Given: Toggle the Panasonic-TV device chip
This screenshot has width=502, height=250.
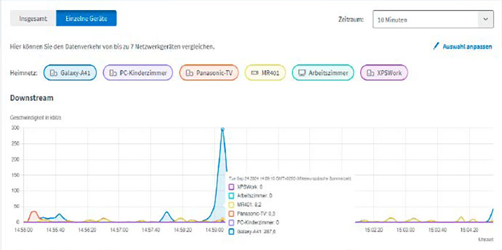Looking at the screenshot, I should pyautogui.click(x=209, y=73).
